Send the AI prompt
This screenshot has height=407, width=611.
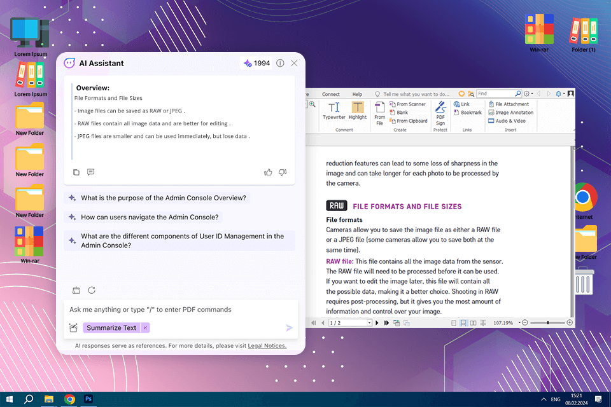point(289,328)
